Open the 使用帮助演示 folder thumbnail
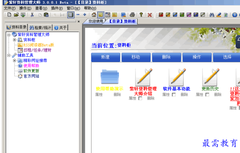Screen dimensions: 240x153 point(110,77)
